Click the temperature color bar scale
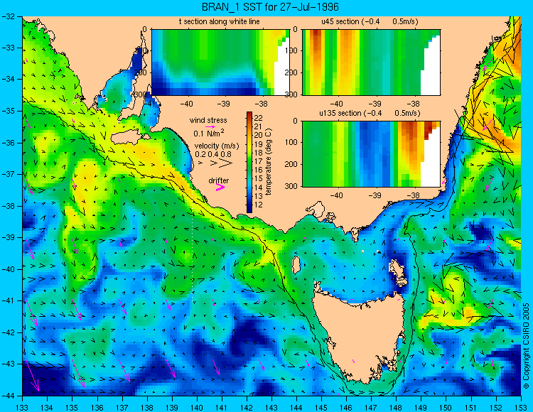The height and width of the screenshot is (412, 533). (x=249, y=163)
